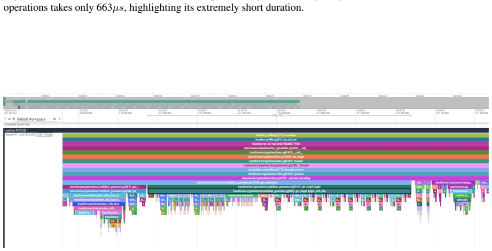Select the purple tokenization_utils_base.p... slice

coord(97,200)
